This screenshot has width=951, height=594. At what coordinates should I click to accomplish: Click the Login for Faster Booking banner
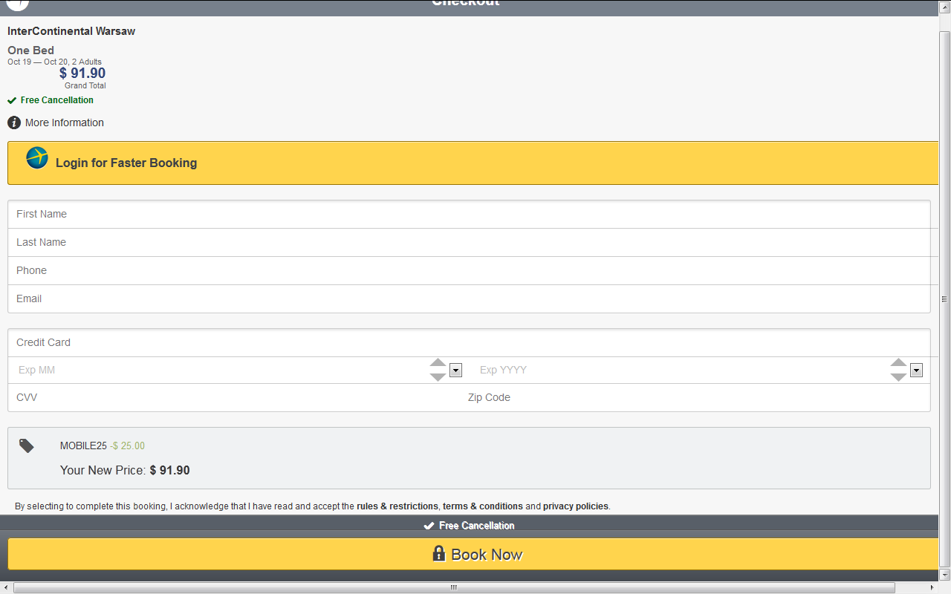(x=473, y=163)
